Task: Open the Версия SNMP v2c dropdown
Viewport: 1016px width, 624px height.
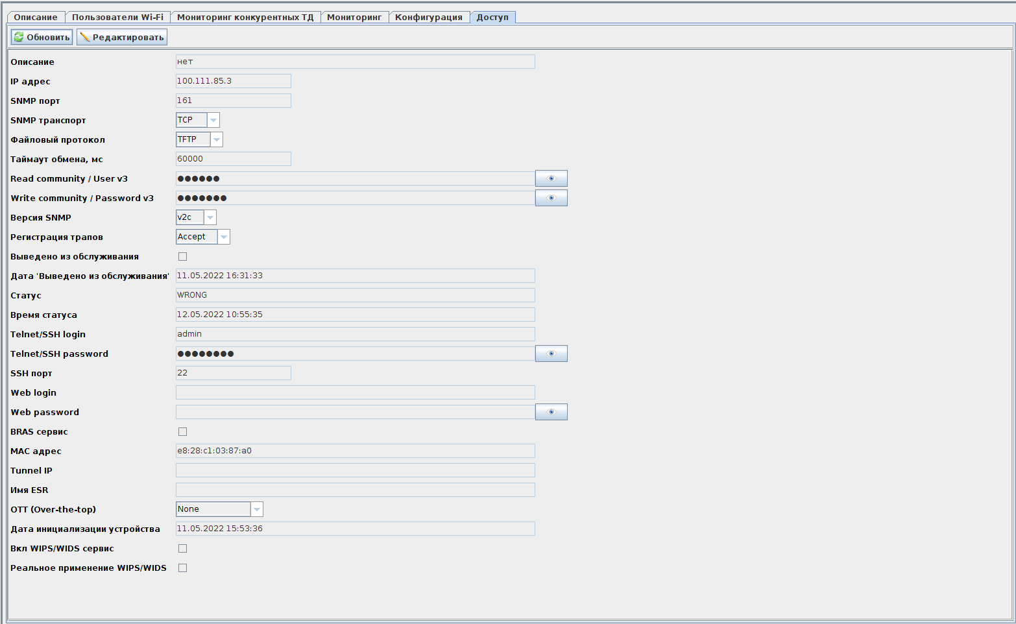Action: pyautogui.click(x=210, y=217)
